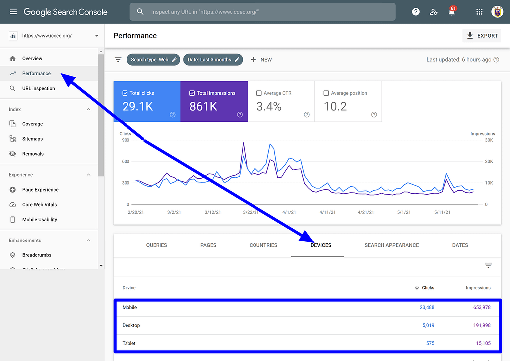Switch to the Queries tab
Image resolution: width=510 pixels, height=361 pixels.
(156, 245)
